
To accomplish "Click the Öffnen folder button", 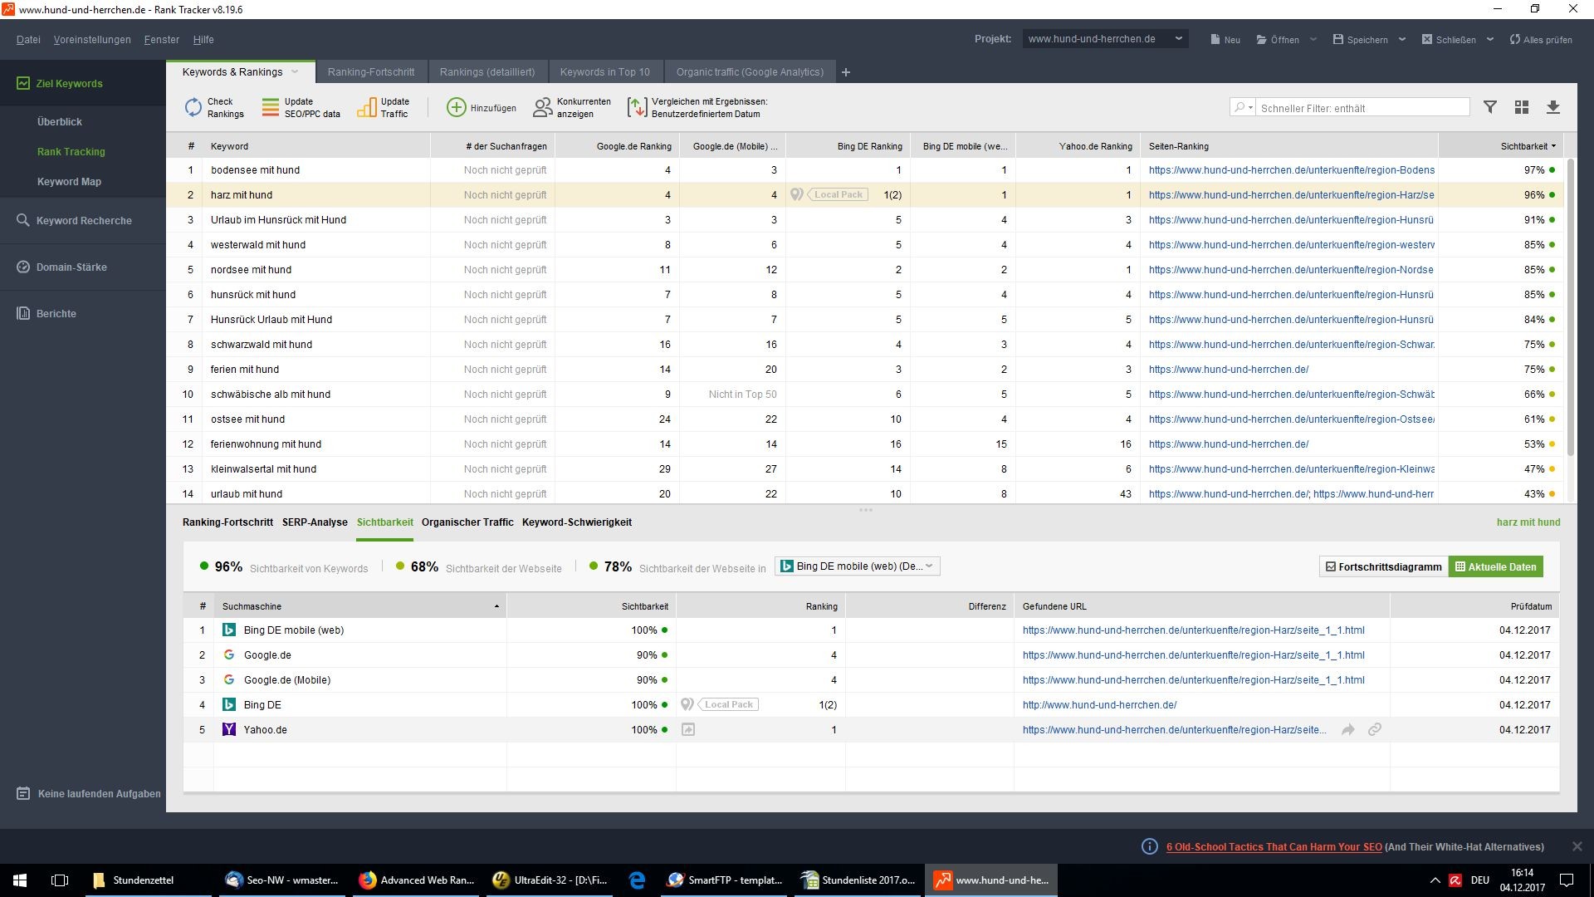I will pyautogui.click(x=1278, y=39).
